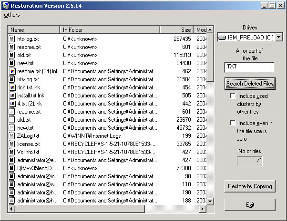The height and width of the screenshot is (221, 287).
Task: Open the Drives dropdown list
Action: coord(278,37)
